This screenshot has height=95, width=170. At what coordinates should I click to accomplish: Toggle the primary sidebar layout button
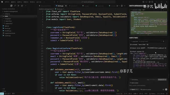point(144,2)
